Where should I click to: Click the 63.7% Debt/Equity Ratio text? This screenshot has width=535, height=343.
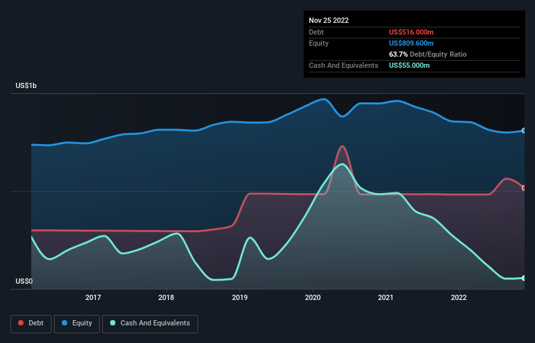point(427,54)
